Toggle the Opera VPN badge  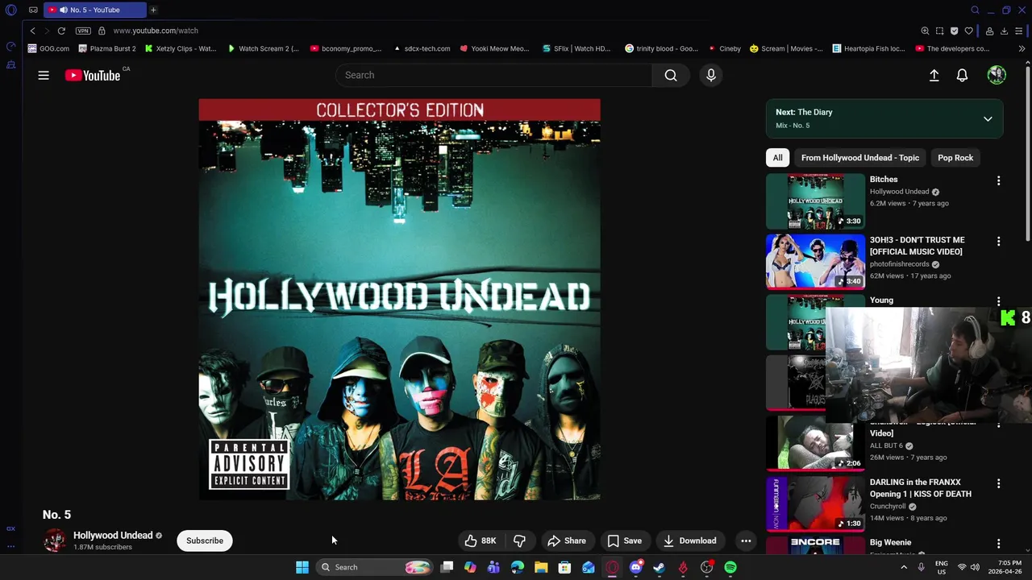click(x=83, y=31)
